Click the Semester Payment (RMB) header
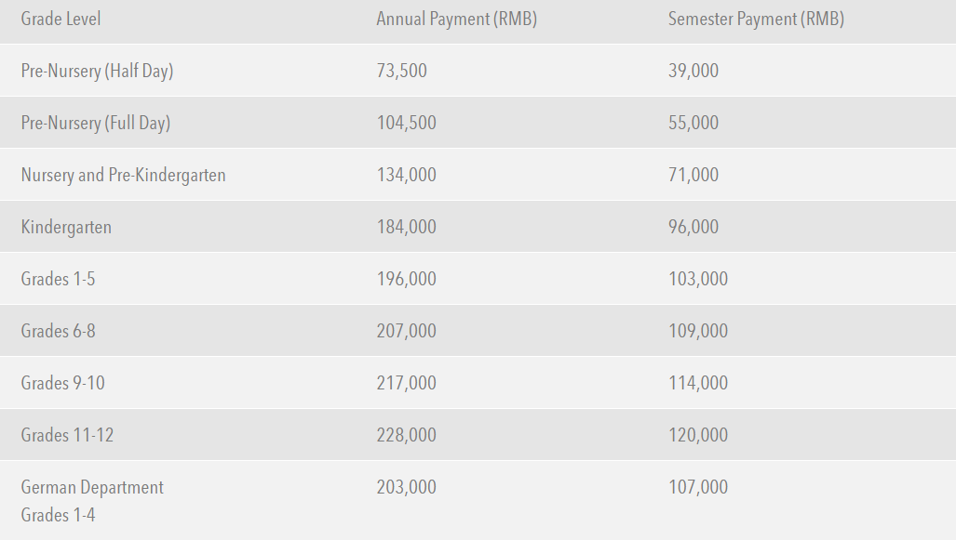Viewport: 956px width, 540px height. (x=756, y=19)
